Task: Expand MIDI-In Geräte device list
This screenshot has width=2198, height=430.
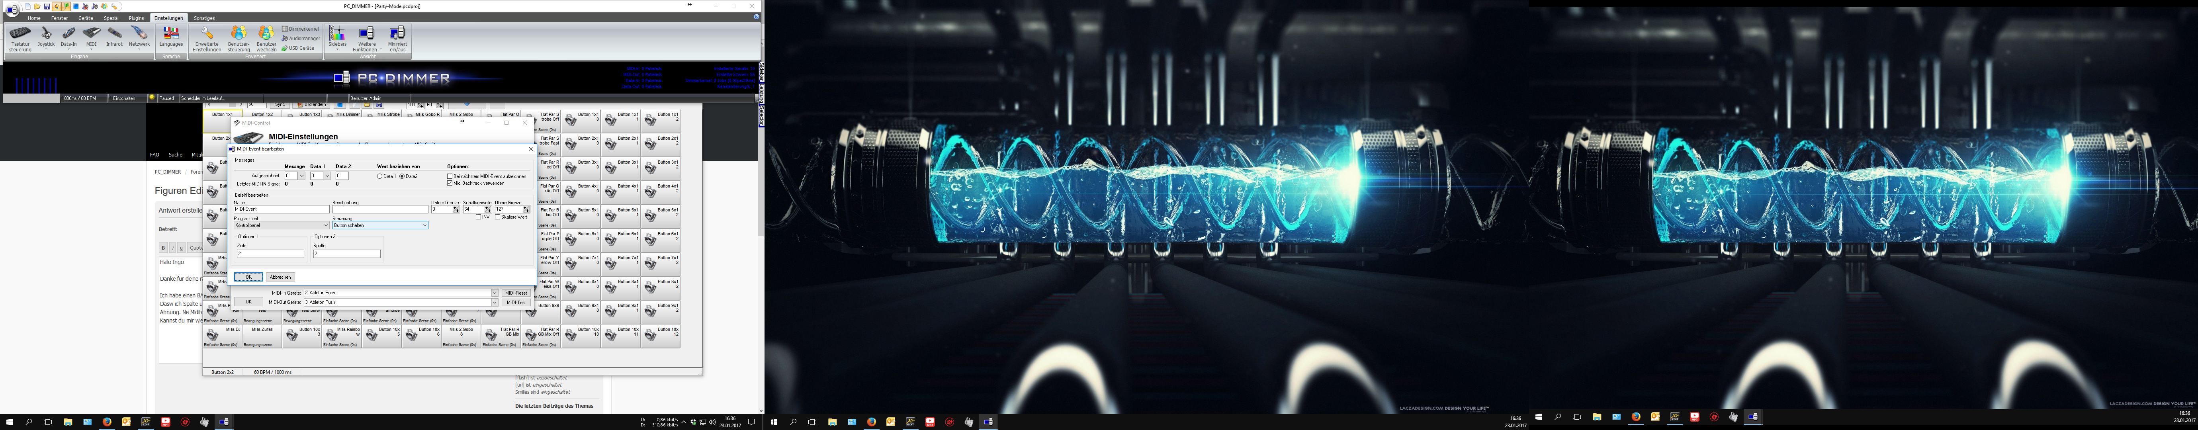Action: tap(494, 293)
